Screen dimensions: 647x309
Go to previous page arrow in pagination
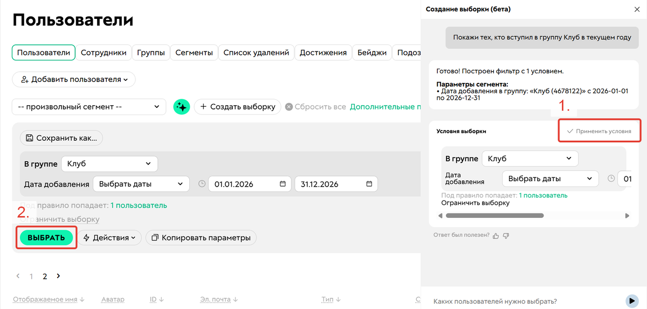pyautogui.click(x=18, y=276)
